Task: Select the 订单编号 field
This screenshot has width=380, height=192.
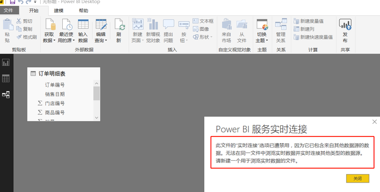Action: tap(55, 85)
